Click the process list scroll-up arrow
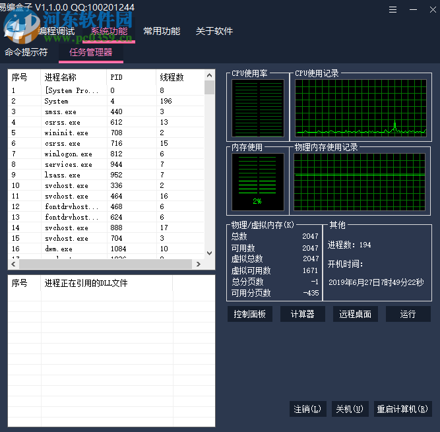 coord(209,75)
